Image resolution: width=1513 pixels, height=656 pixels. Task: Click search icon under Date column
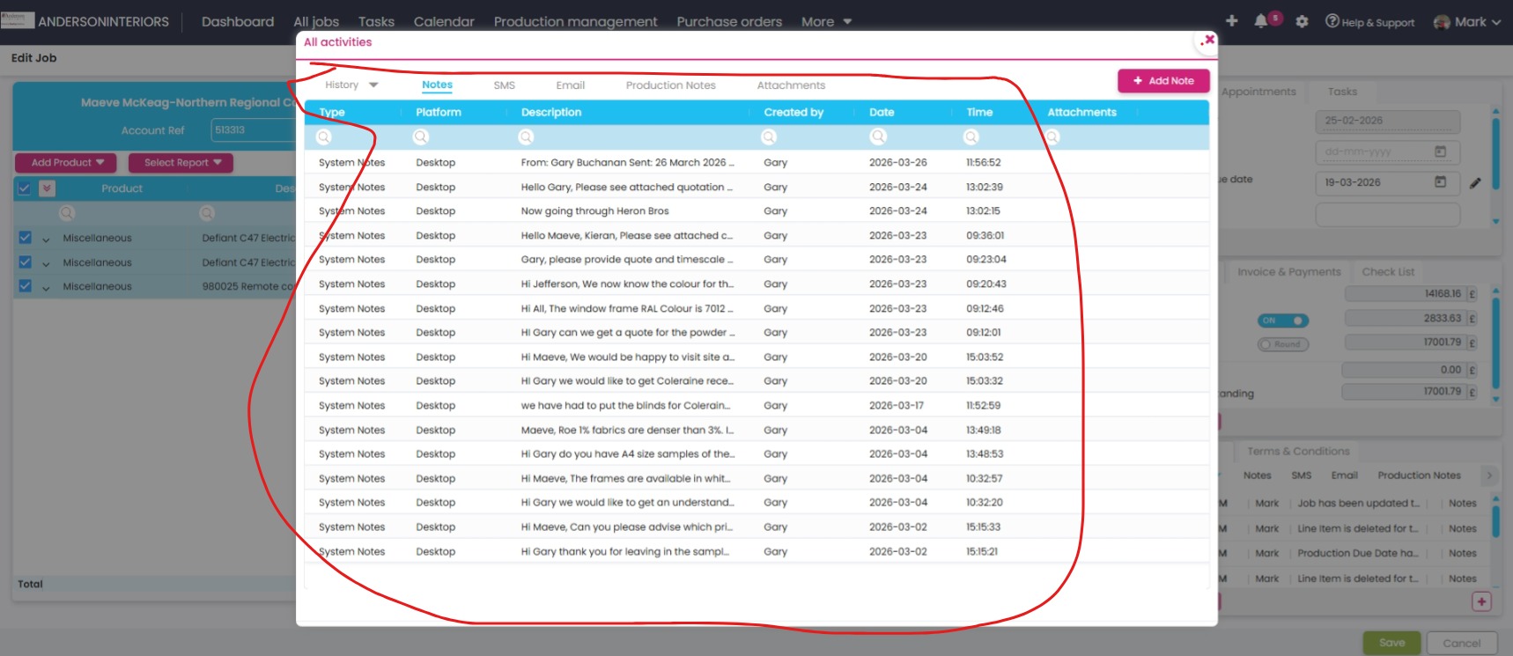tap(878, 136)
